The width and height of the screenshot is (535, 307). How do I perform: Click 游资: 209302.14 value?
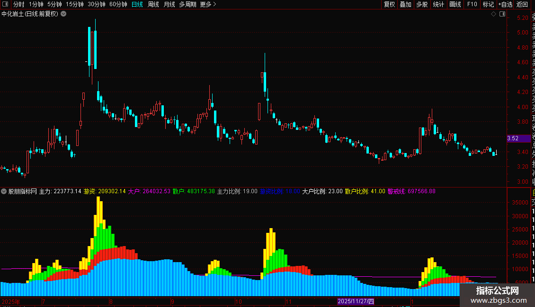click(105, 191)
